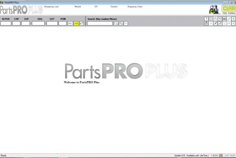Click the back arrow navigation icon
Screen dimensions: 236x158
click(x=211, y=24)
